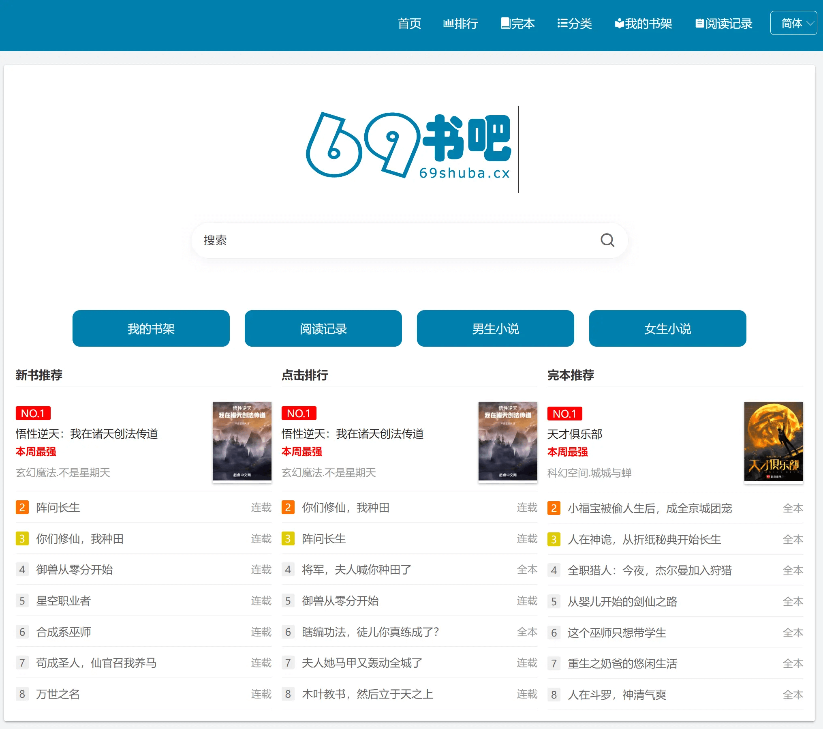Viewport: 823px width, 729px height.
Task: Click the bar-chart icon beside 排行
Action: pyautogui.click(x=449, y=24)
